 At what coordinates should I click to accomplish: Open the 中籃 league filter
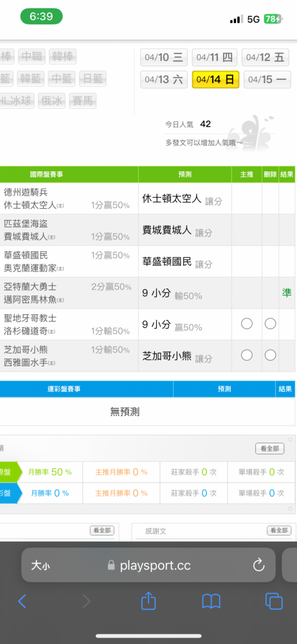click(x=62, y=79)
